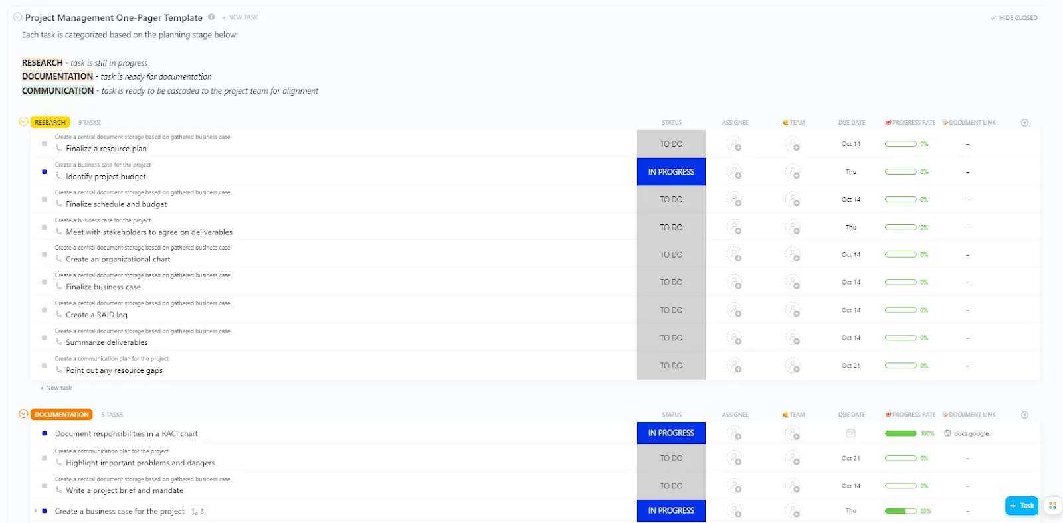Change status of Finalize a resource plan

671,144
